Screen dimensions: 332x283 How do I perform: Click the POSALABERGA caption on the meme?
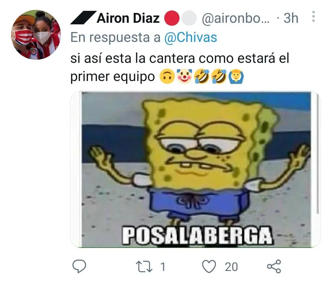(x=197, y=236)
